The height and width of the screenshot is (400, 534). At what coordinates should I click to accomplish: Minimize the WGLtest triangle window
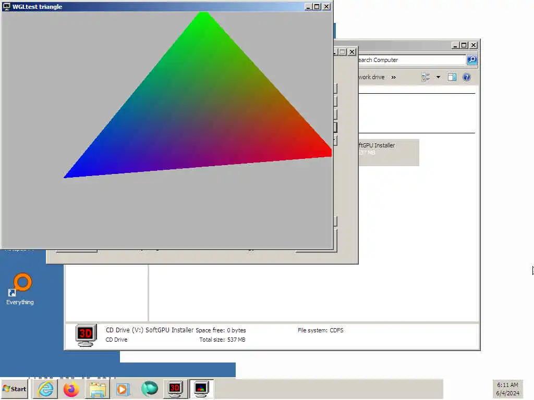308,6
